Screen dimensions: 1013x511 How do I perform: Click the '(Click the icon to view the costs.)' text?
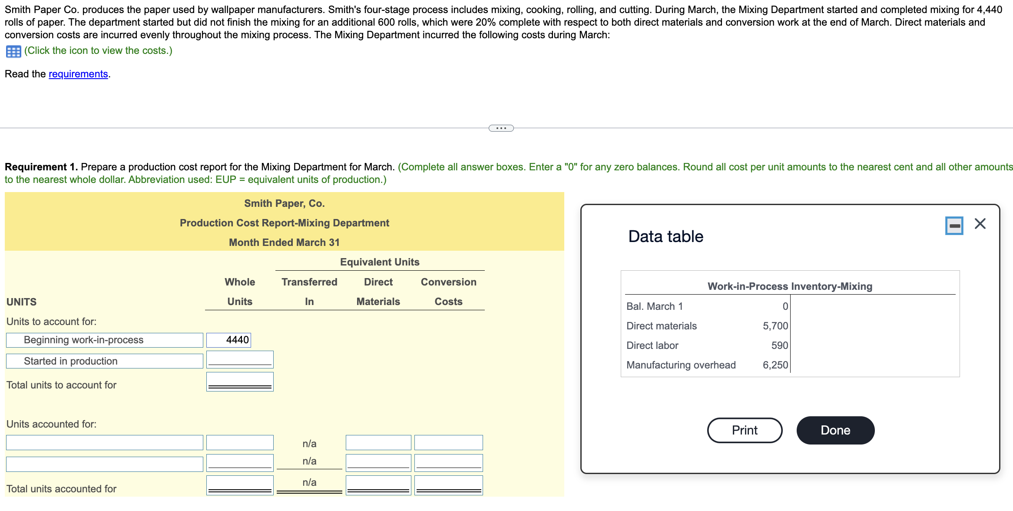point(98,51)
